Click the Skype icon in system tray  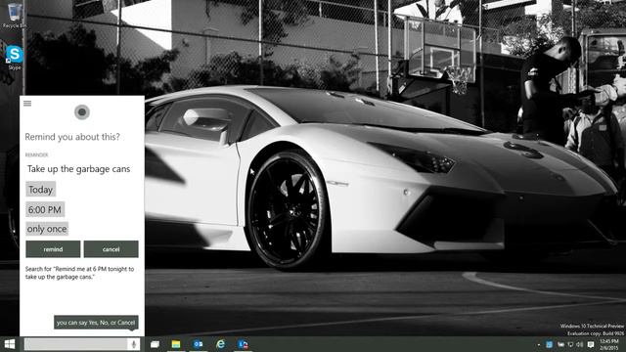(x=550, y=344)
